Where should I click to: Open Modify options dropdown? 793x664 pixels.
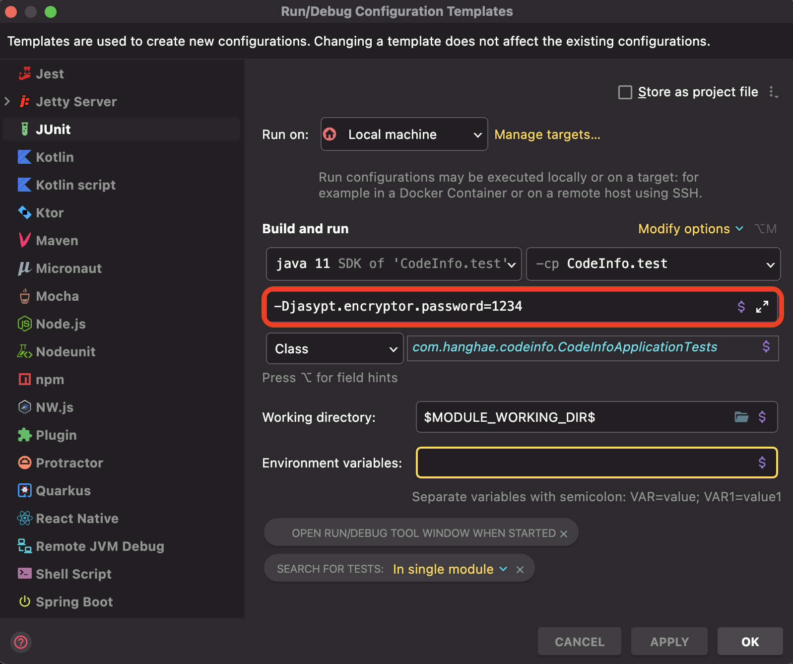(691, 229)
